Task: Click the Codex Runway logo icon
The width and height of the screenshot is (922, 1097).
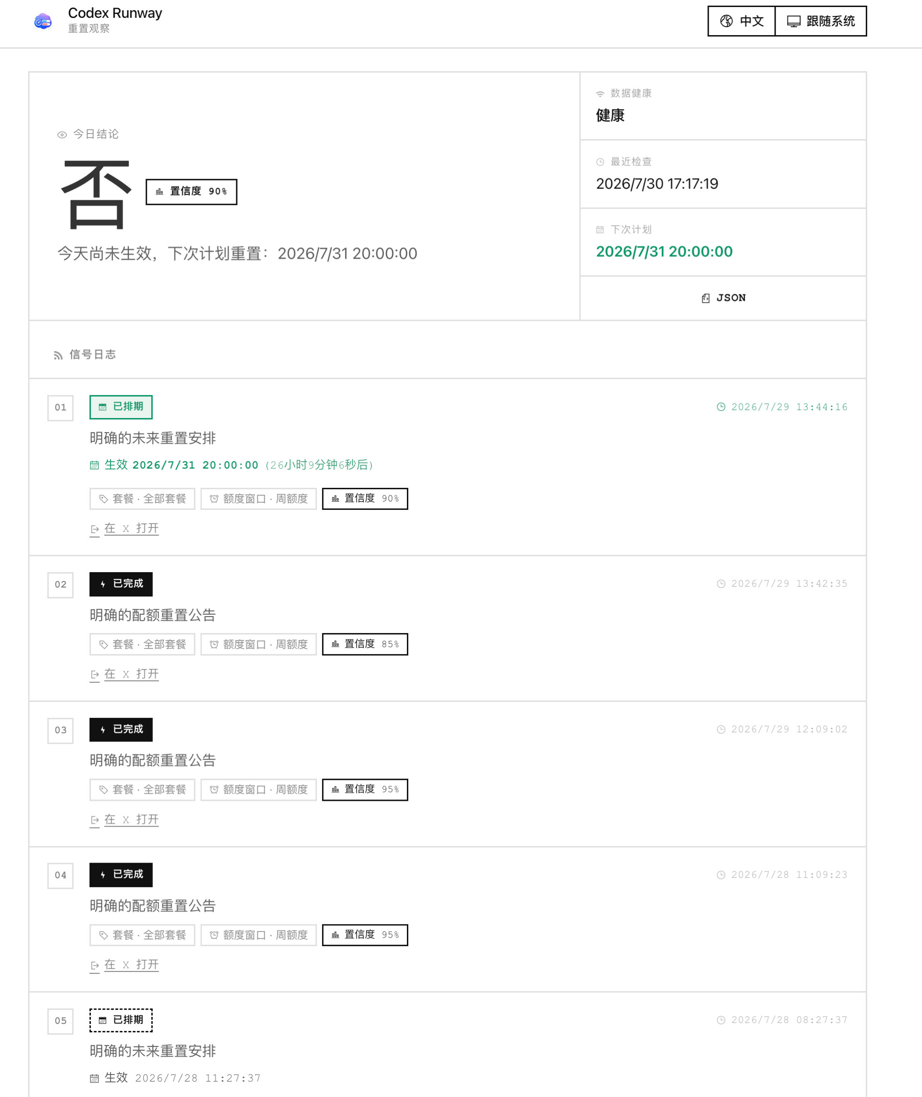Action: [x=43, y=22]
